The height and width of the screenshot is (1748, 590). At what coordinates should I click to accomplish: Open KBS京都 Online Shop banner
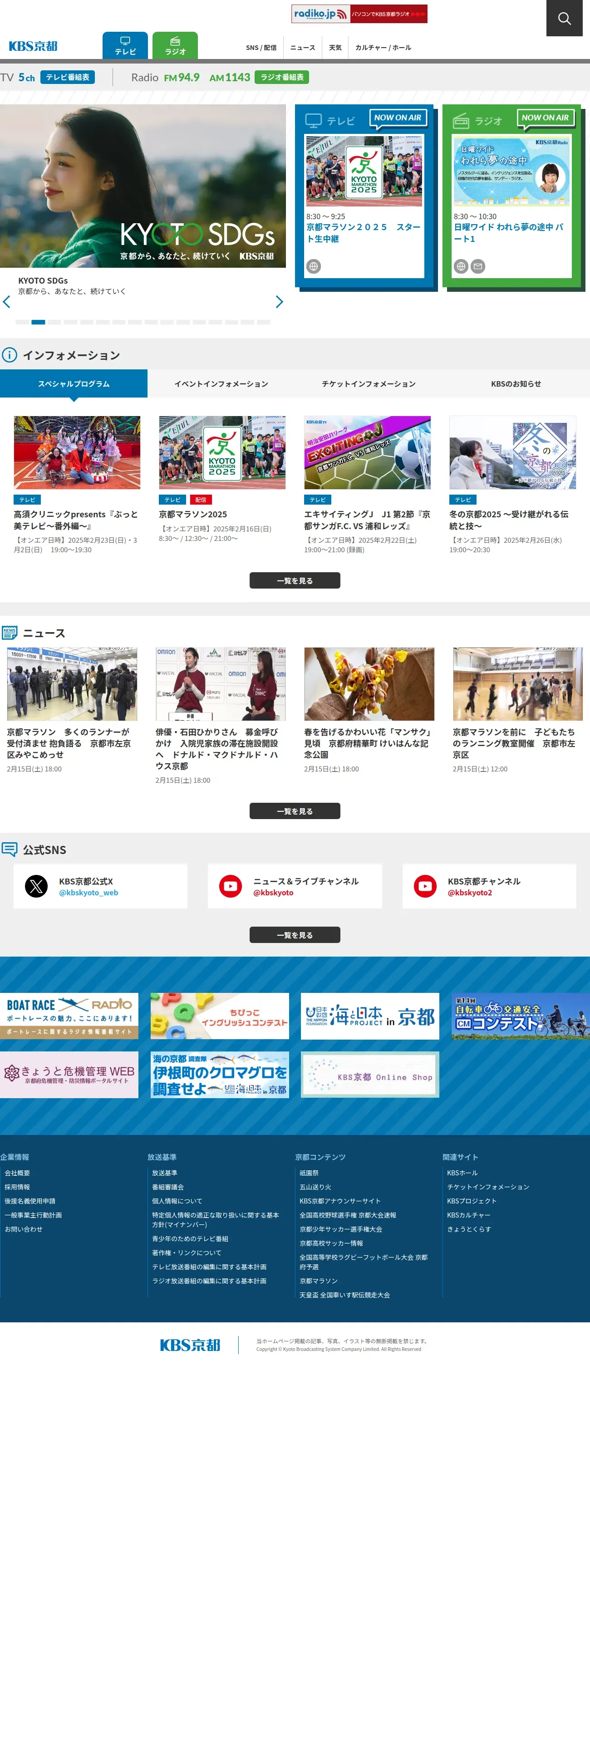tap(370, 1075)
